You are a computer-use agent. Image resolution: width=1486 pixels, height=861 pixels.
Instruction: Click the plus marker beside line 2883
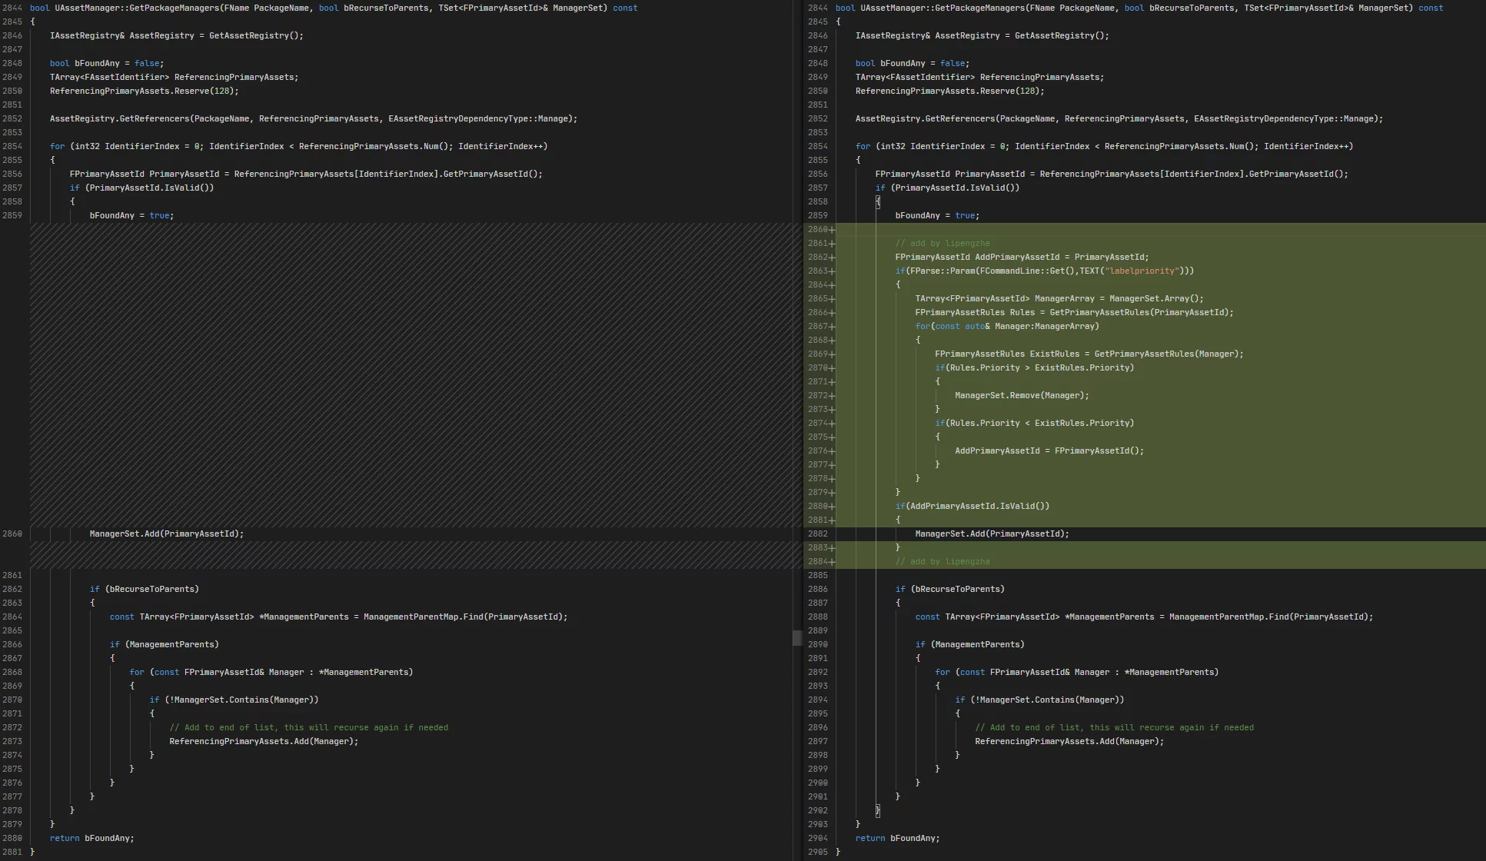coord(832,548)
